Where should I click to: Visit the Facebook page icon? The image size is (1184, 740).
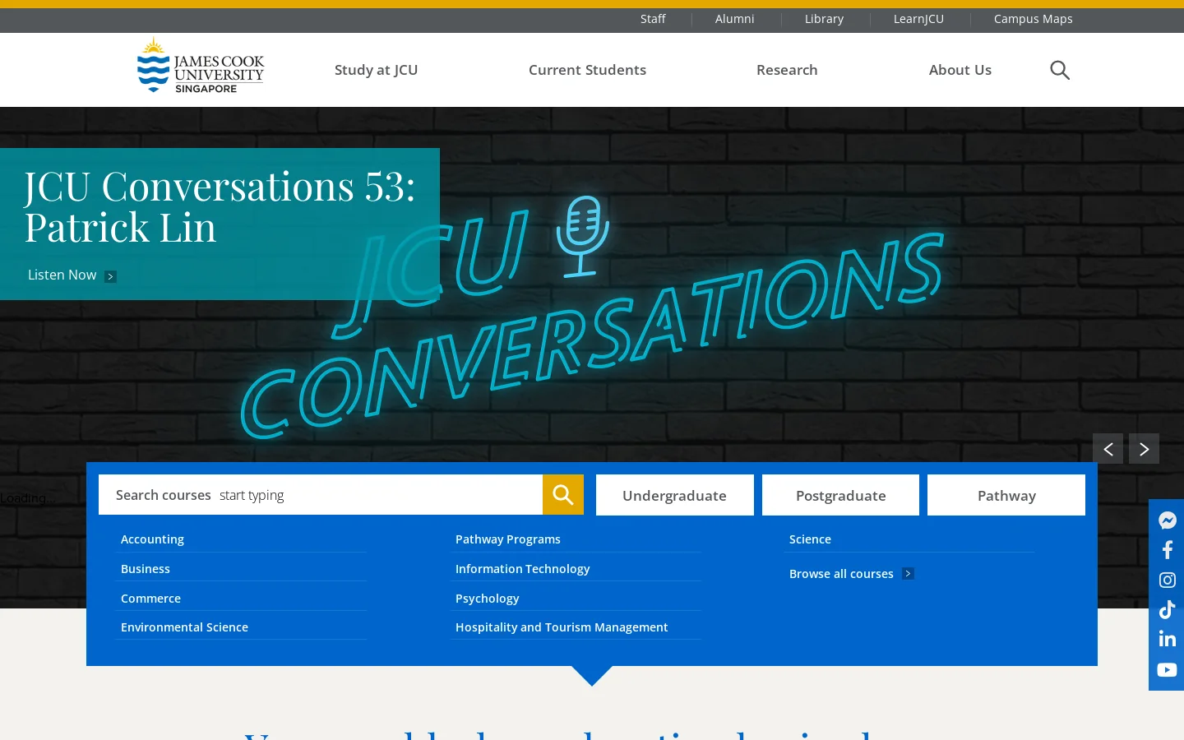click(1167, 549)
